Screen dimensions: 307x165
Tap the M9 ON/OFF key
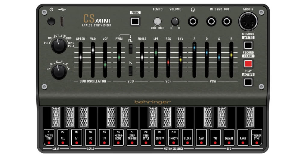(x=160, y=137)
